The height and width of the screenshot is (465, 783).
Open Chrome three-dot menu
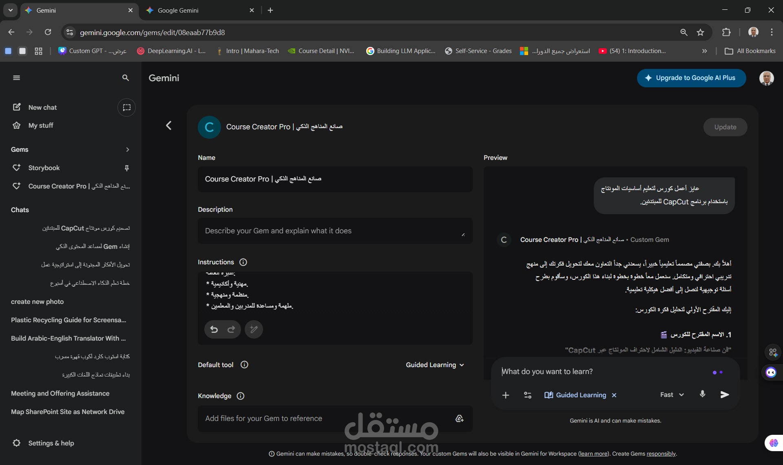(x=772, y=32)
